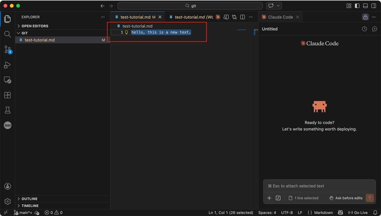The width and height of the screenshot is (381, 216).
Task: Open changes compare icon in editor toolbar
Action: (234, 17)
